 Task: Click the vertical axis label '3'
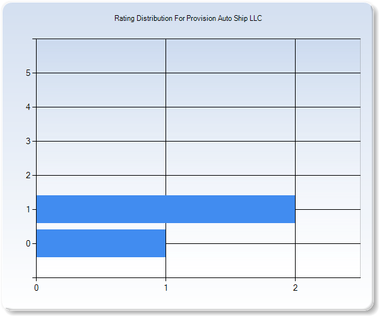(x=28, y=141)
